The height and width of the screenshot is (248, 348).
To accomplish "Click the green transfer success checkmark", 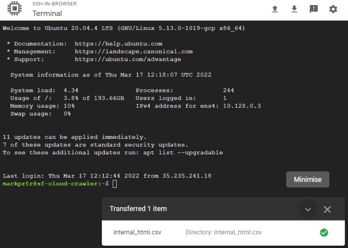I will 324,232.
